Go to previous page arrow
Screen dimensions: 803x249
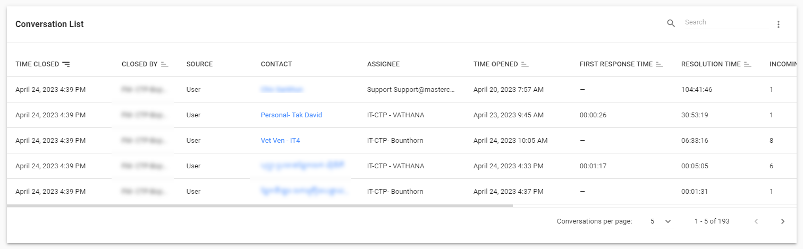coord(756,221)
